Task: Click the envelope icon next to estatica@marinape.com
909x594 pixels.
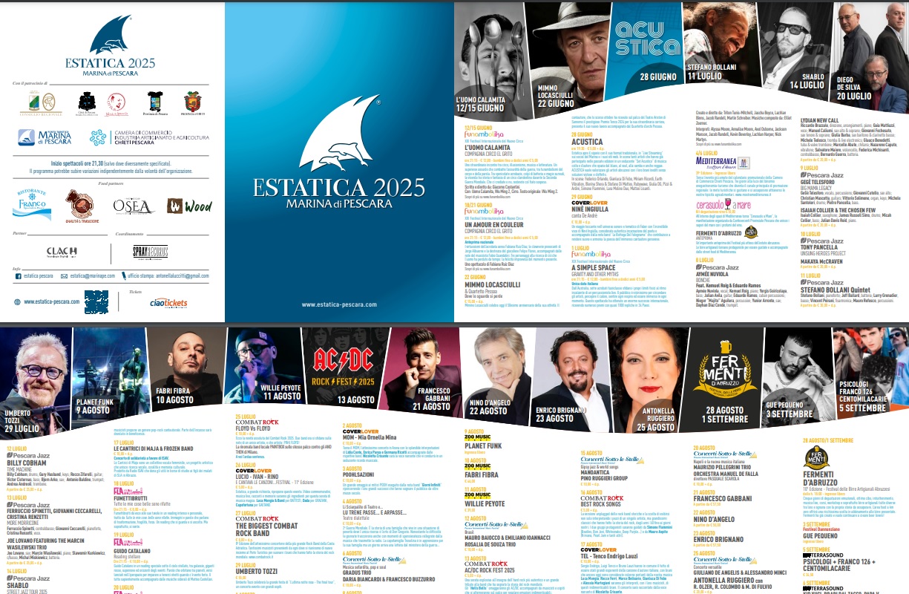Action: pos(65,275)
